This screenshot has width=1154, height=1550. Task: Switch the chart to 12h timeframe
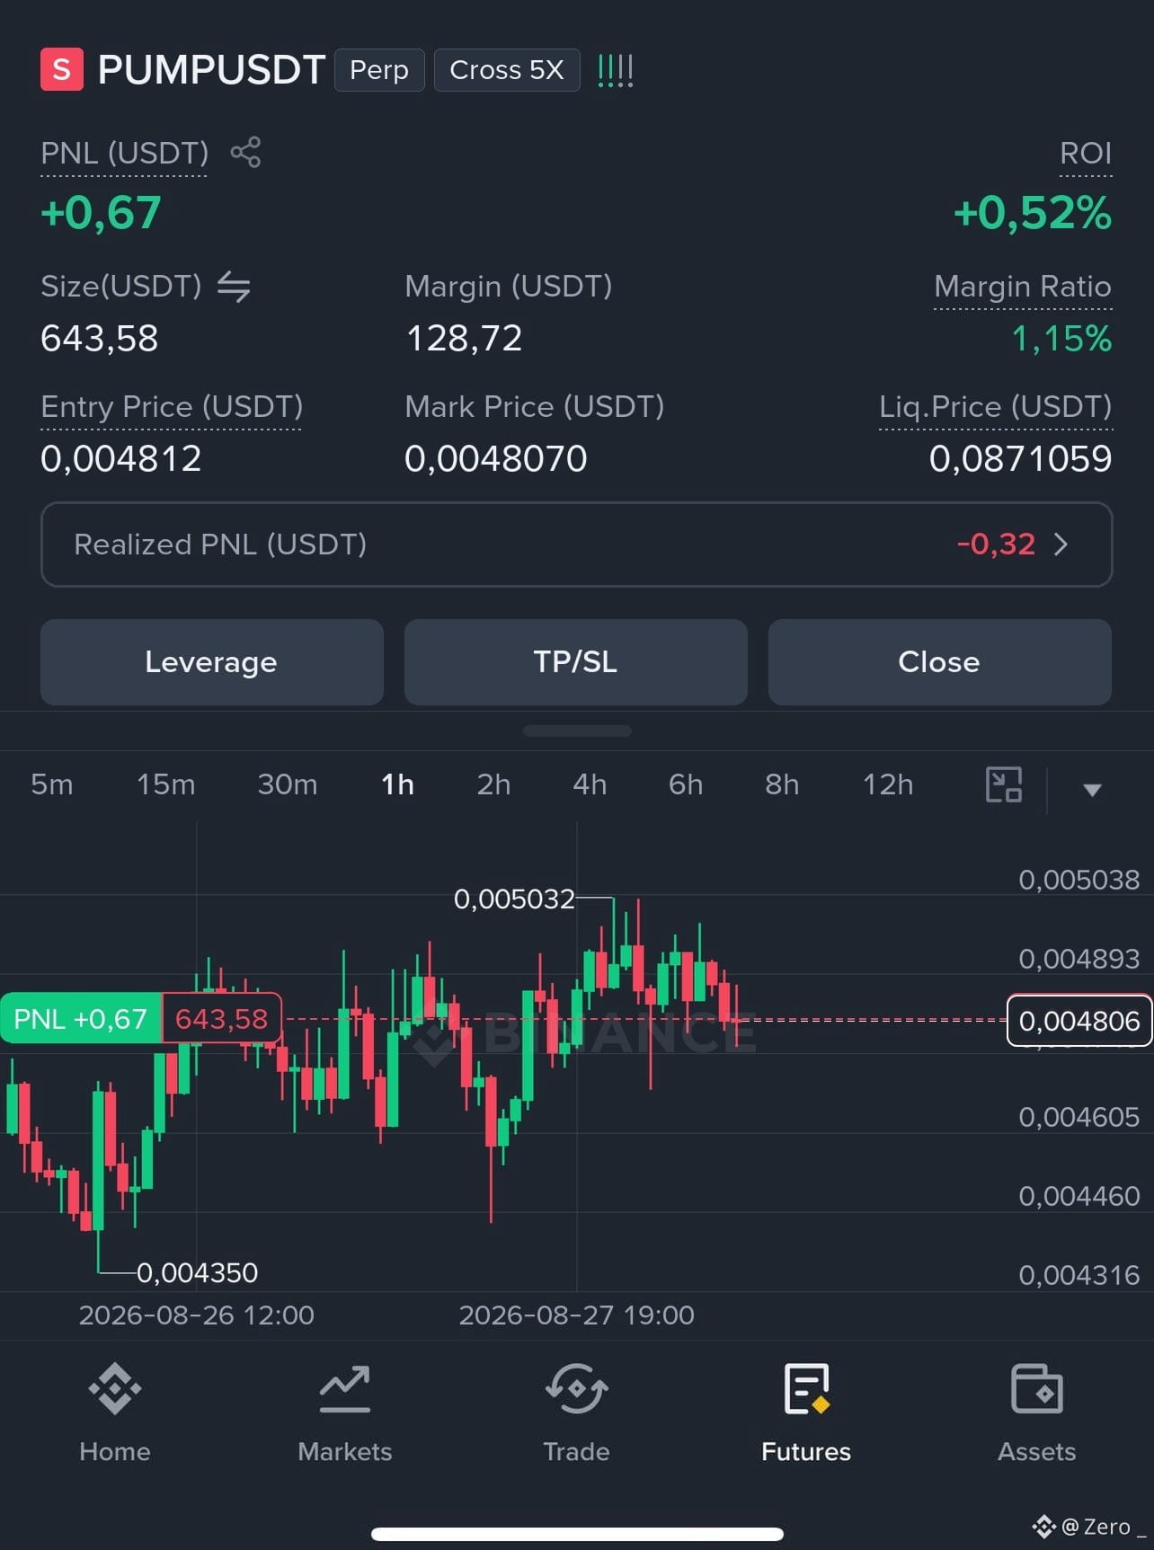(x=888, y=784)
